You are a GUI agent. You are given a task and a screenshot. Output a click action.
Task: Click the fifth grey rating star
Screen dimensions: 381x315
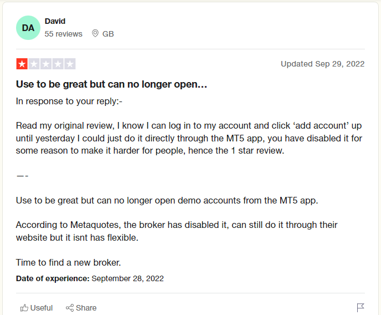pyautogui.click(x=70, y=64)
